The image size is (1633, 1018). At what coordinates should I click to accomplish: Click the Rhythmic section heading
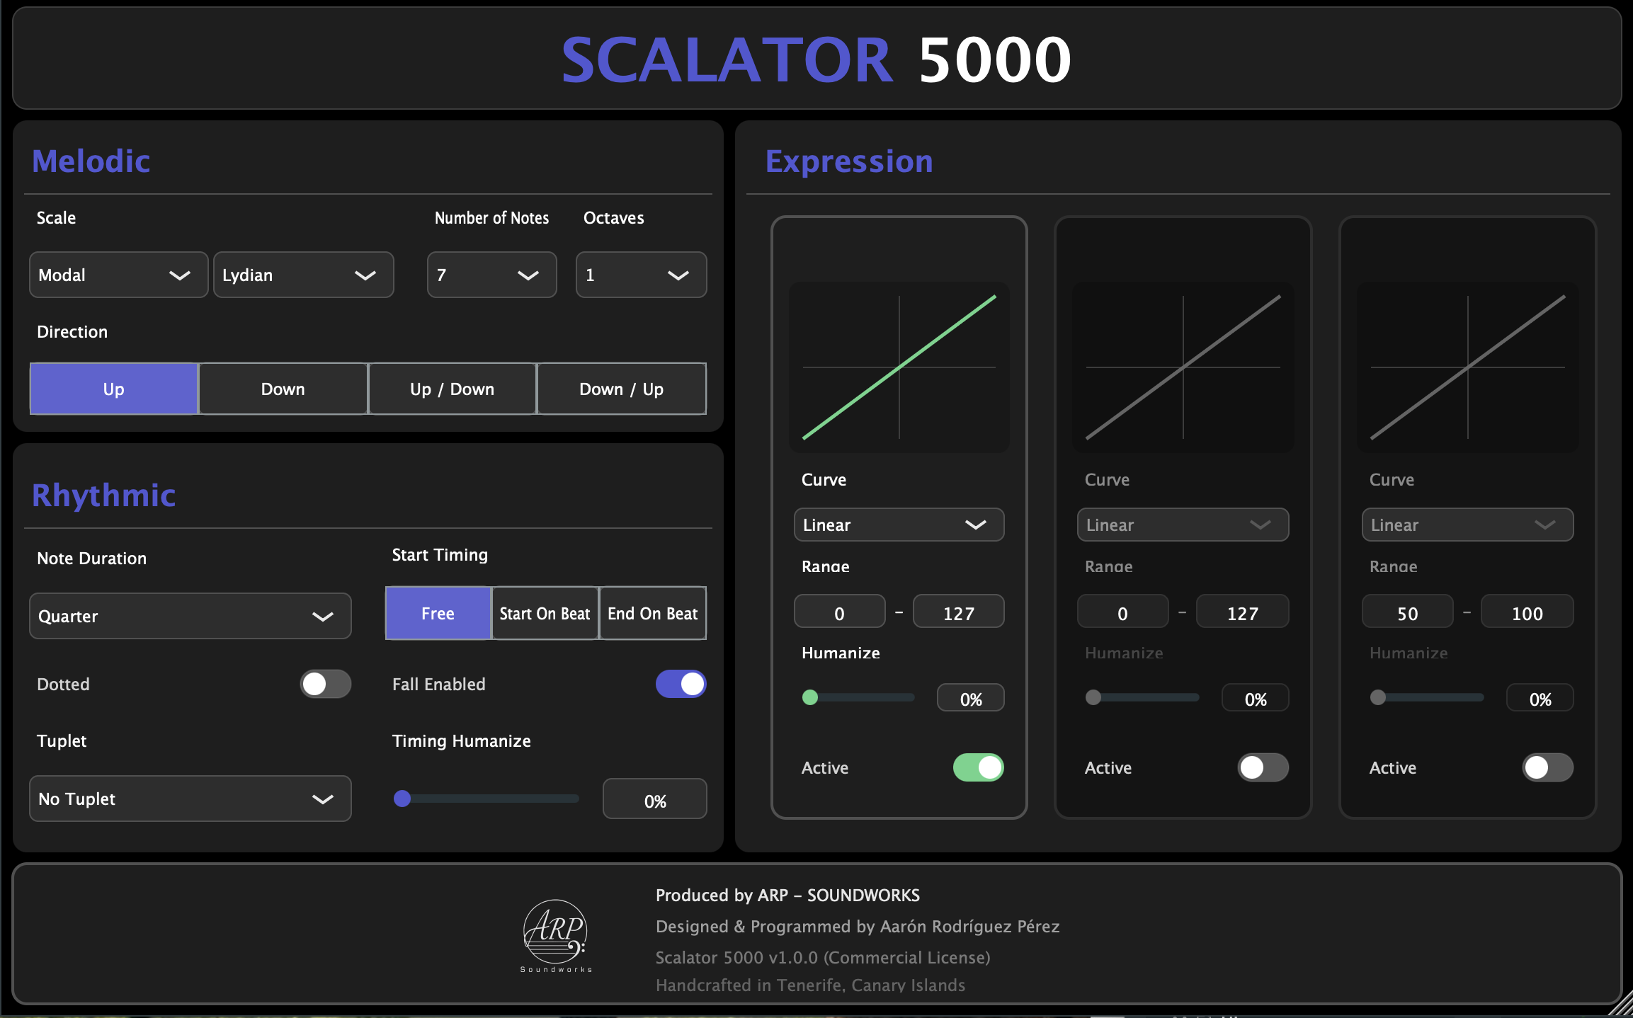click(104, 495)
